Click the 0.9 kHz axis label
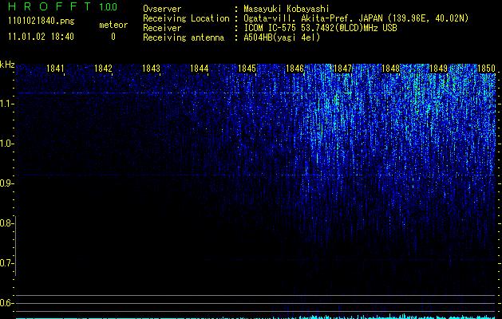Image resolution: width=502 pixels, height=319 pixels. point(6,183)
